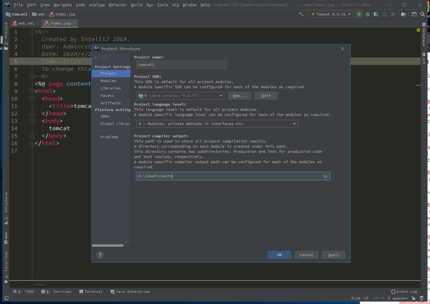430x304 pixels.
Task: Open the Java Enterprise tool window tab
Action: pyautogui.click(x=130, y=291)
